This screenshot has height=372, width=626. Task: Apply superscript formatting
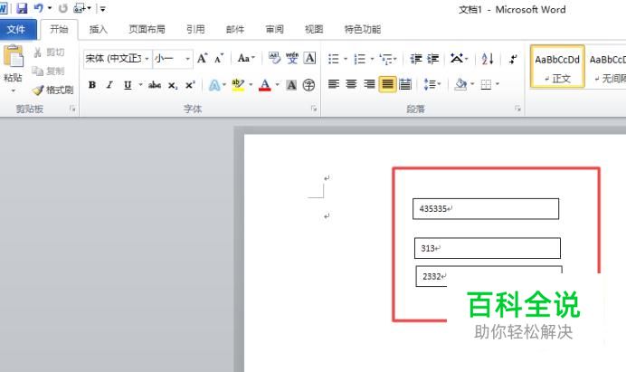[x=190, y=85]
